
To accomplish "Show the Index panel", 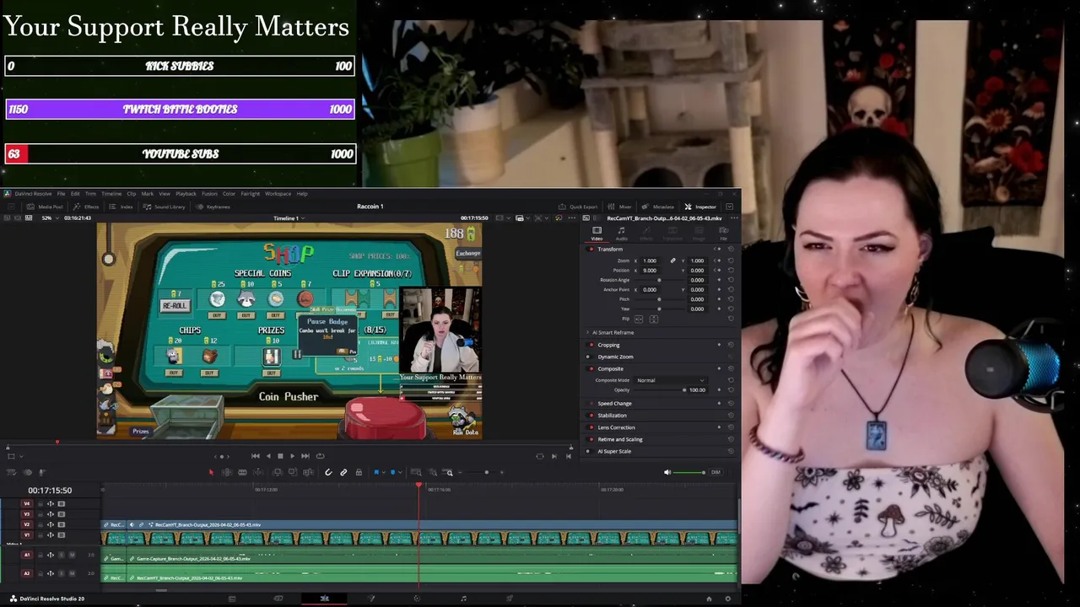I will tap(121, 207).
